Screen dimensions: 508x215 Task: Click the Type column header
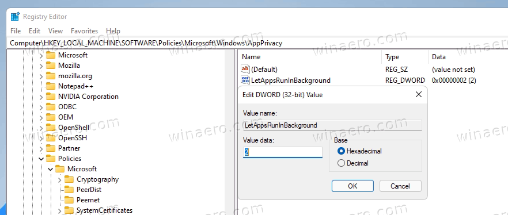405,57
